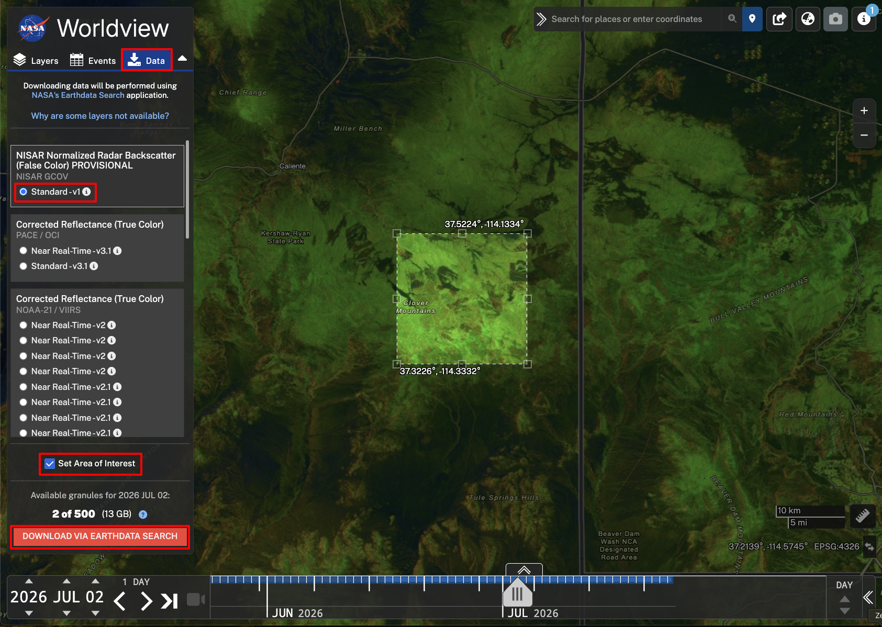This screenshot has height=627, width=882.
Task: Open granule size help question icon
Action: 143,514
